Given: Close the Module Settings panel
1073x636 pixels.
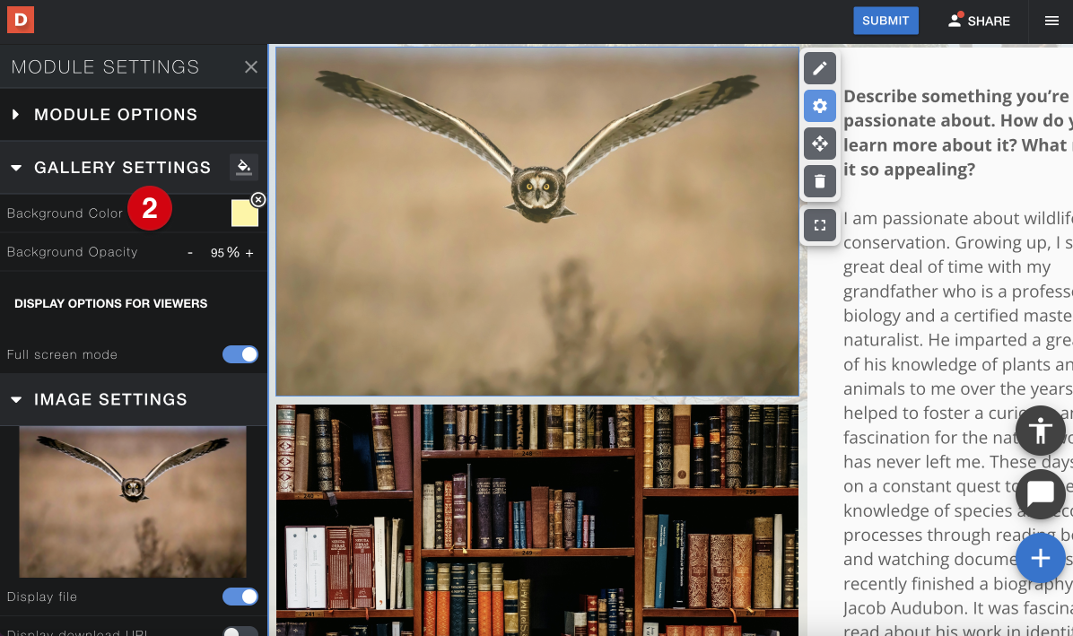Looking at the screenshot, I should (251, 67).
